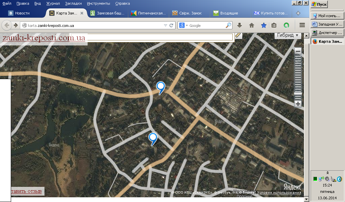Open the Инструменты menu
345x202 pixels.
(98, 3)
